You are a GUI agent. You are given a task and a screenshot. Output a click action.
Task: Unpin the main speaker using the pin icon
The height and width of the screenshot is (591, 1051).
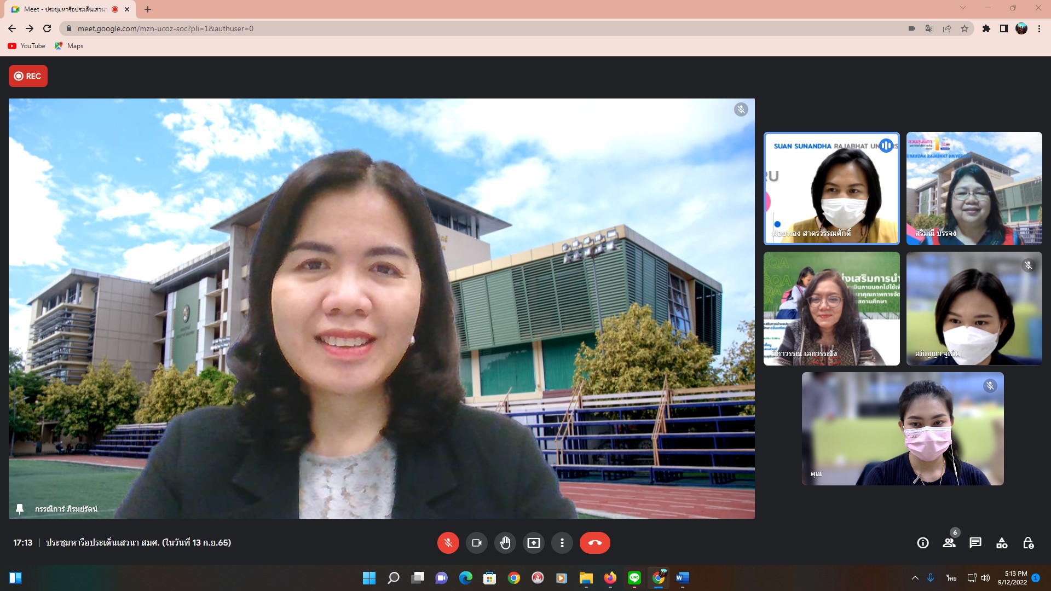[x=20, y=509]
